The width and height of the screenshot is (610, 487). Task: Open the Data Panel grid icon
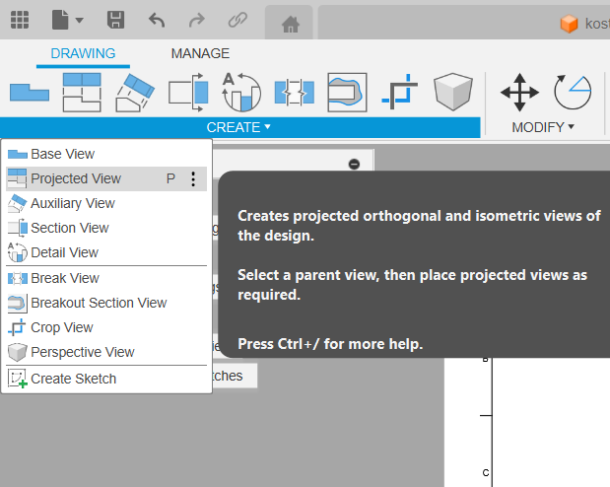click(x=20, y=20)
